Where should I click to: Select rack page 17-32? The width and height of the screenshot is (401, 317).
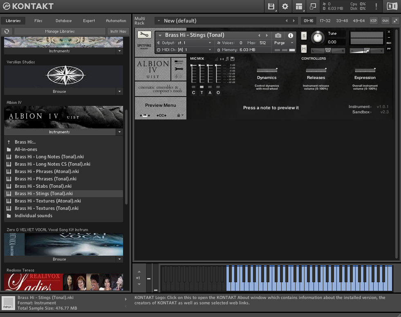325,21
